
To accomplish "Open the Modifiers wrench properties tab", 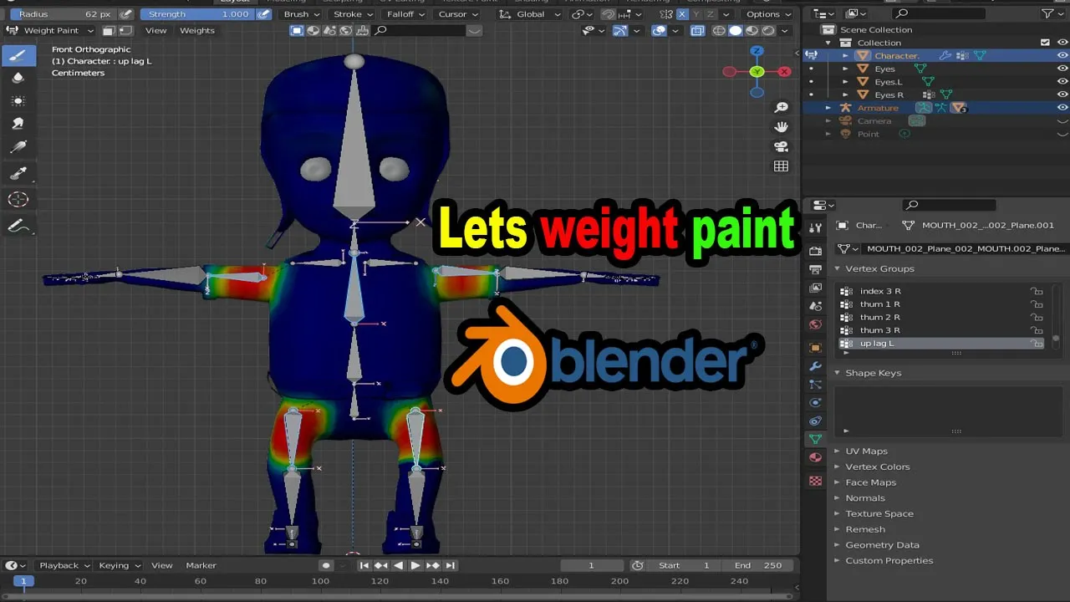I will (816, 366).
